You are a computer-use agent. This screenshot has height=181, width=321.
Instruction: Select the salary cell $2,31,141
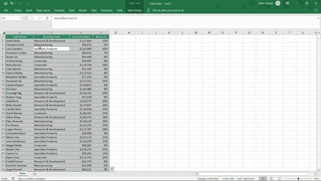coord(81,157)
